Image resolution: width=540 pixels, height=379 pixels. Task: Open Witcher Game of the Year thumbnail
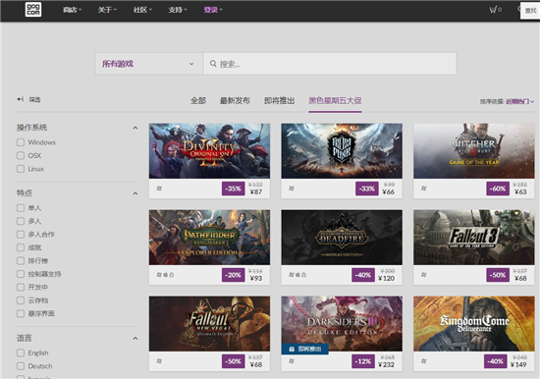click(474, 151)
